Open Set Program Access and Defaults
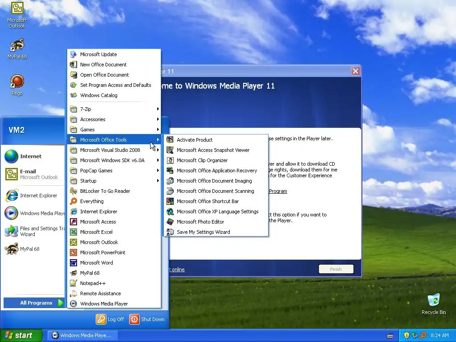This screenshot has width=456, height=342. (x=114, y=85)
